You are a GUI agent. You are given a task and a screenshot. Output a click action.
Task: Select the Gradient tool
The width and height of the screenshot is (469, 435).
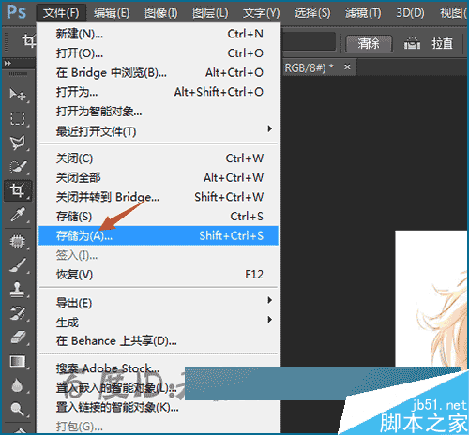(x=18, y=362)
